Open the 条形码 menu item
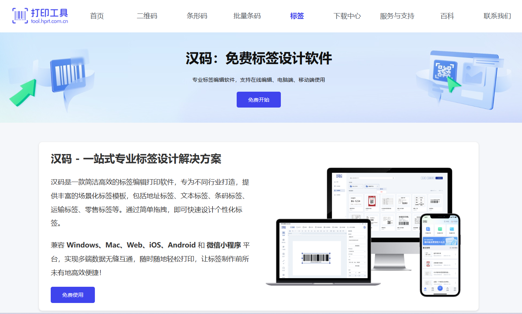The height and width of the screenshot is (314, 522). (x=197, y=16)
